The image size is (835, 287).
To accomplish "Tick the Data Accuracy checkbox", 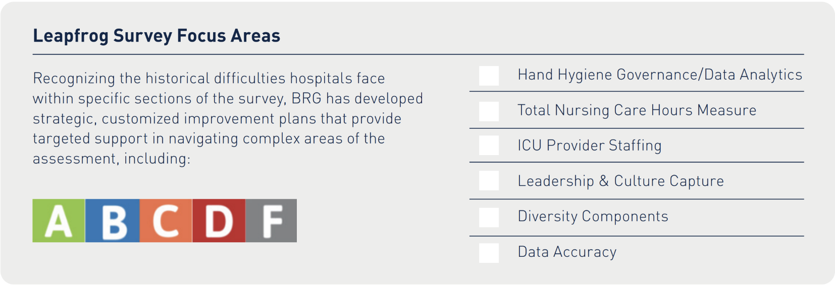I will [489, 253].
